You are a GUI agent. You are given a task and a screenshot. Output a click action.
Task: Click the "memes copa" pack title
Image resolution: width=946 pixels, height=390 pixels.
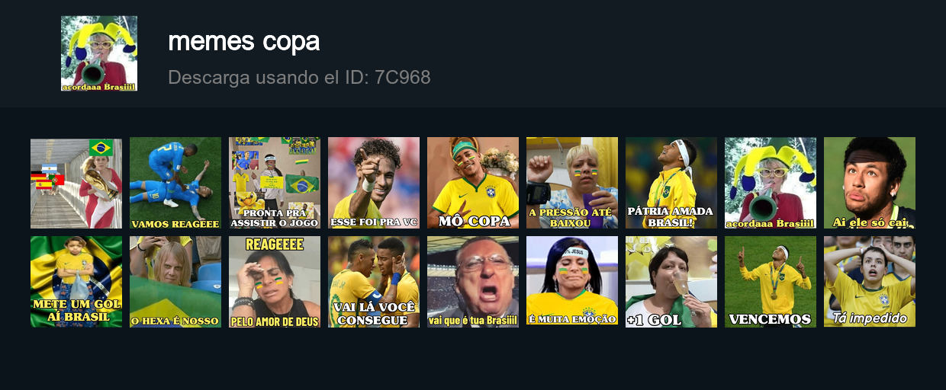[x=243, y=42]
